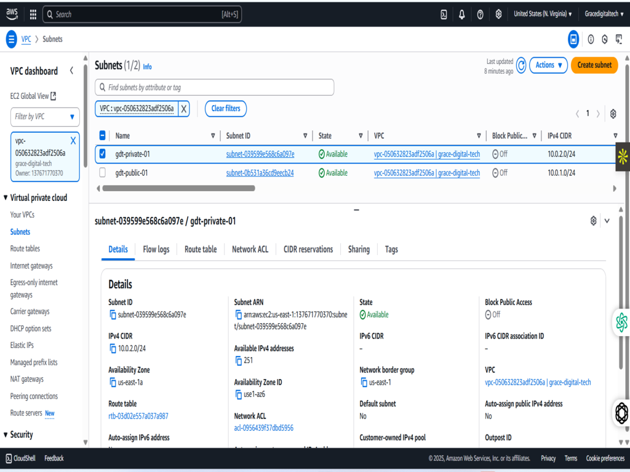Collapse the Virtual private cloud section
The height and width of the screenshot is (472, 630).
click(6, 197)
